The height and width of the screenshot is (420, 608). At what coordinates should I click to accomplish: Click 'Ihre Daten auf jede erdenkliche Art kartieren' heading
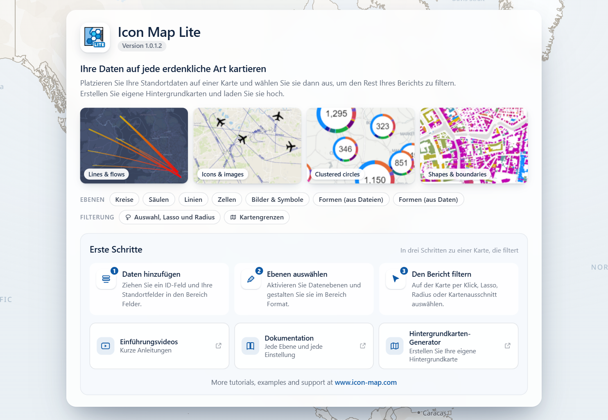[173, 69]
